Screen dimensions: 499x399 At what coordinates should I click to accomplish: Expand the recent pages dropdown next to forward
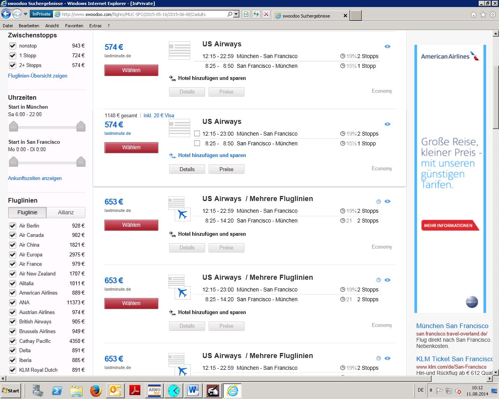click(x=26, y=14)
